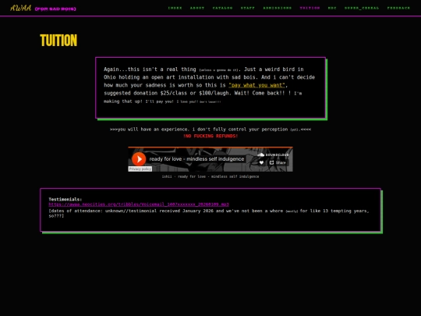Click the "Testimonials:" label

coord(65,199)
